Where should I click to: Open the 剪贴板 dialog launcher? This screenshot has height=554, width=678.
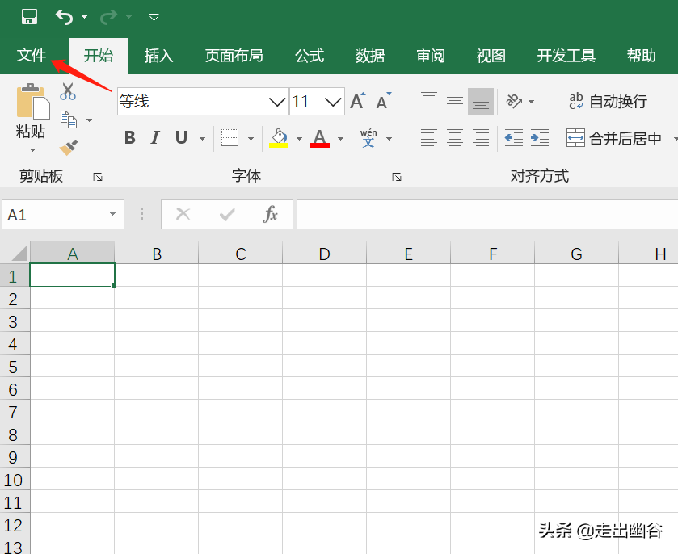click(98, 177)
